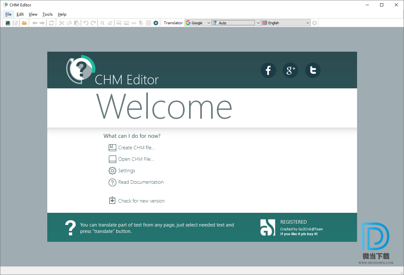Click the find magnifier toolbar icon
The height and width of the screenshot is (275, 404).
coord(103,23)
